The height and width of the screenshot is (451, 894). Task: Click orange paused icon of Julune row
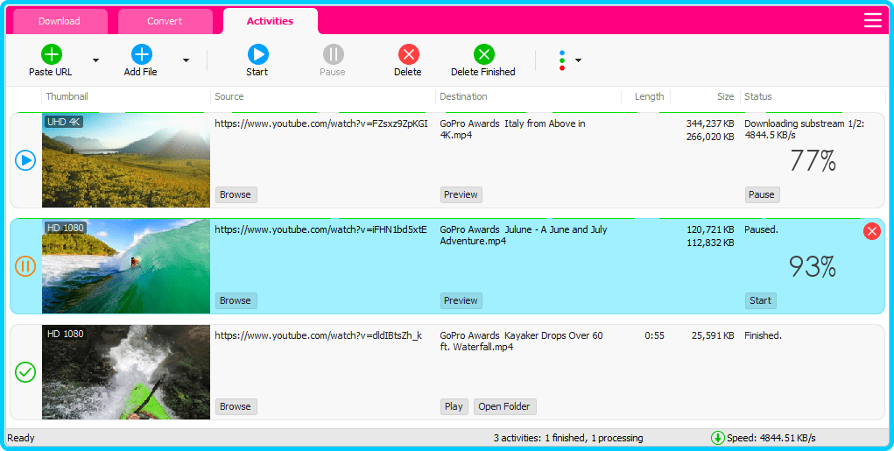[x=25, y=266]
